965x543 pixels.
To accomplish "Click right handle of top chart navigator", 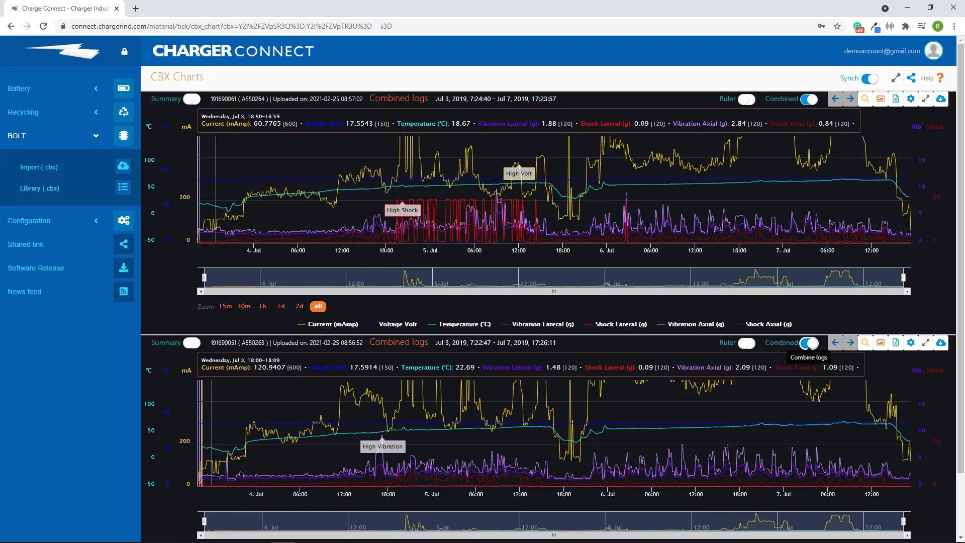I will coord(903,278).
